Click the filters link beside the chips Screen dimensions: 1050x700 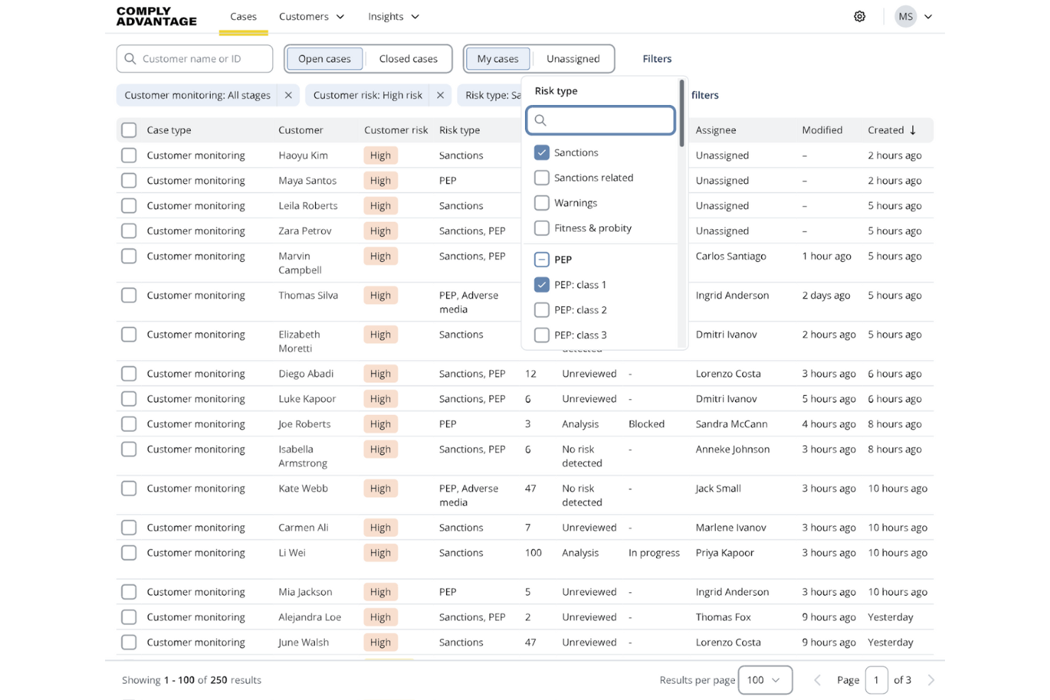tap(704, 95)
